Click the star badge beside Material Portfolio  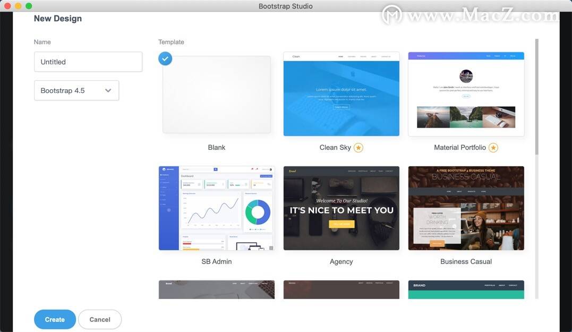pyautogui.click(x=493, y=148)
